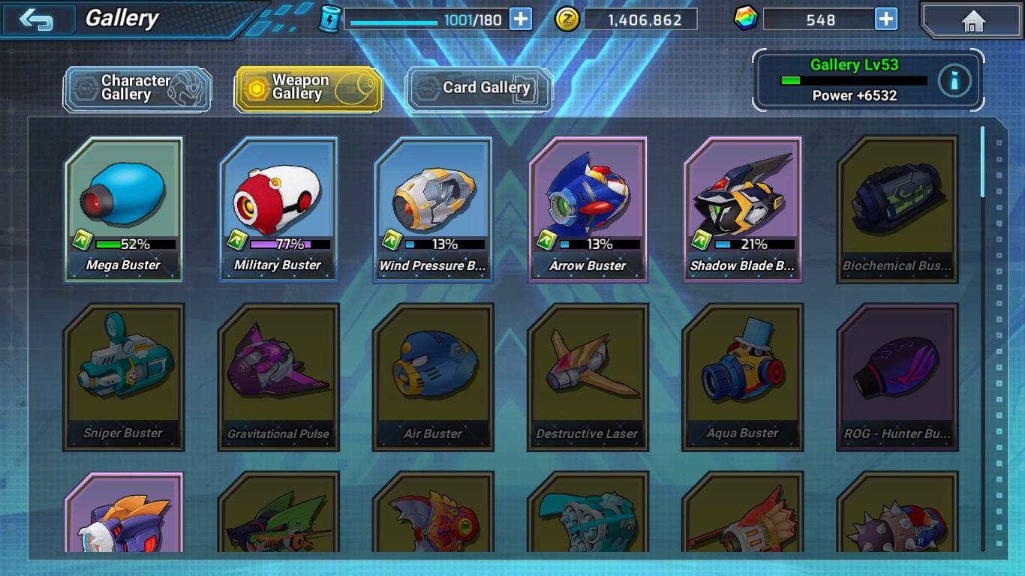Open the home screen icon
Image resolution: width=1025 pixels, height=576 pixels.
[972, 20]
